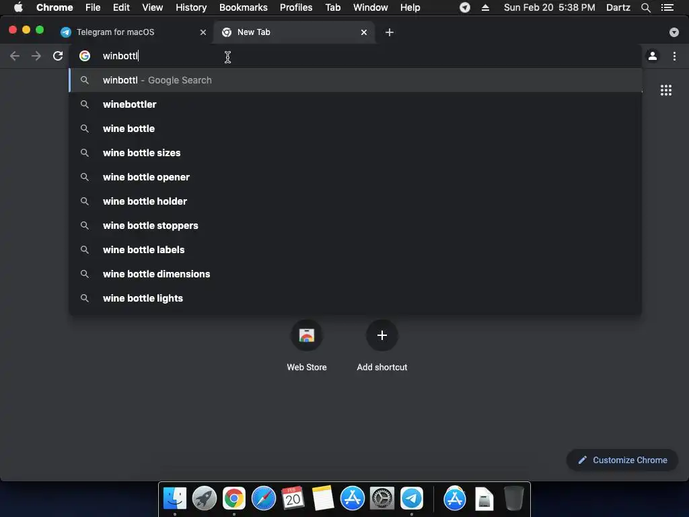
Task: Choose 'wine bottle labels' suggestion
Action: point(355,249)
